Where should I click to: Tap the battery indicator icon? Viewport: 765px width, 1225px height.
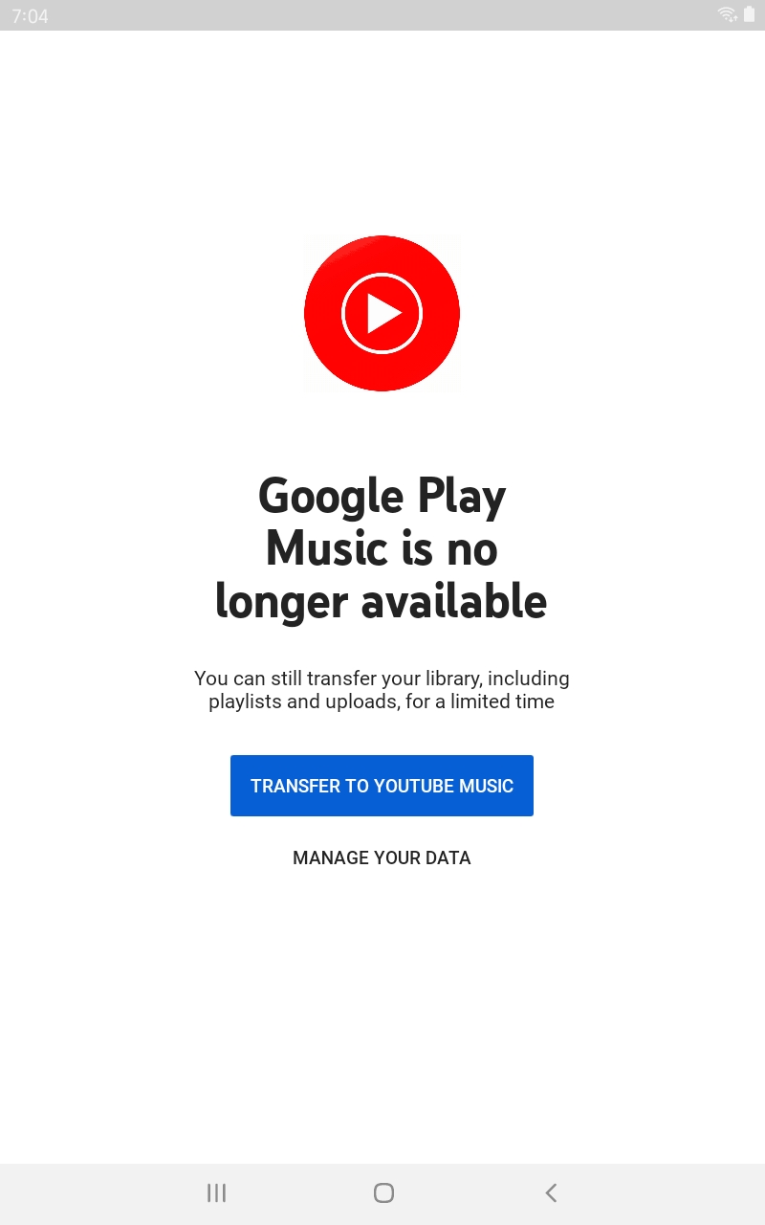point(750,14)
